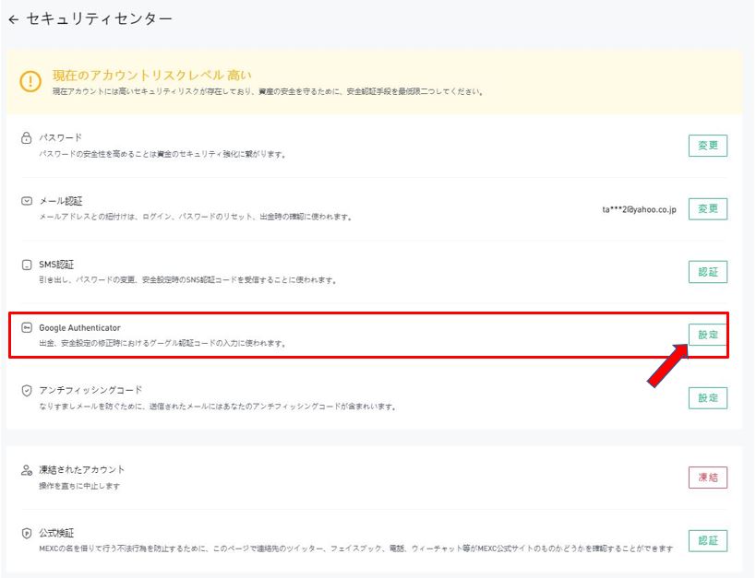Select the セキュリティセンター page title
The image size is (756, 578).
(x=99, y=18)
